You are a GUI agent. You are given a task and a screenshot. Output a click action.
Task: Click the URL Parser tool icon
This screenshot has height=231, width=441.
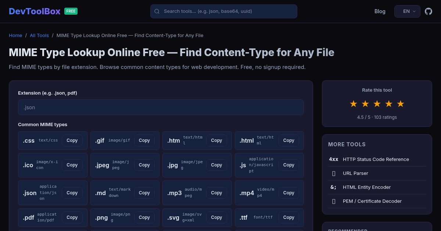tap(334, 173)
